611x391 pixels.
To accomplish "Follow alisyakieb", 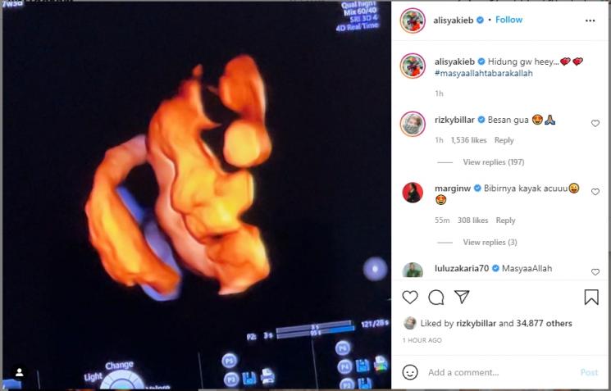I will [x=508, y=20].
